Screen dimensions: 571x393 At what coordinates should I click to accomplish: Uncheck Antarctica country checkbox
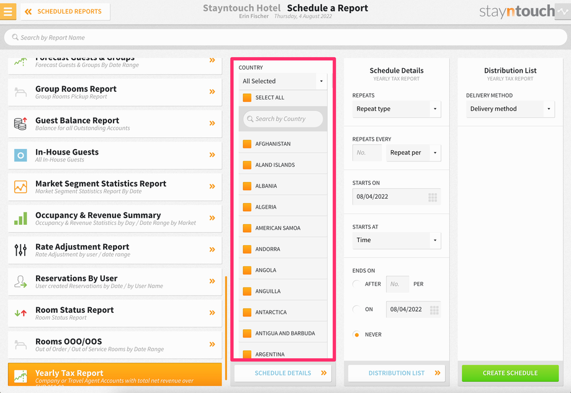click(x=247, y=312)
